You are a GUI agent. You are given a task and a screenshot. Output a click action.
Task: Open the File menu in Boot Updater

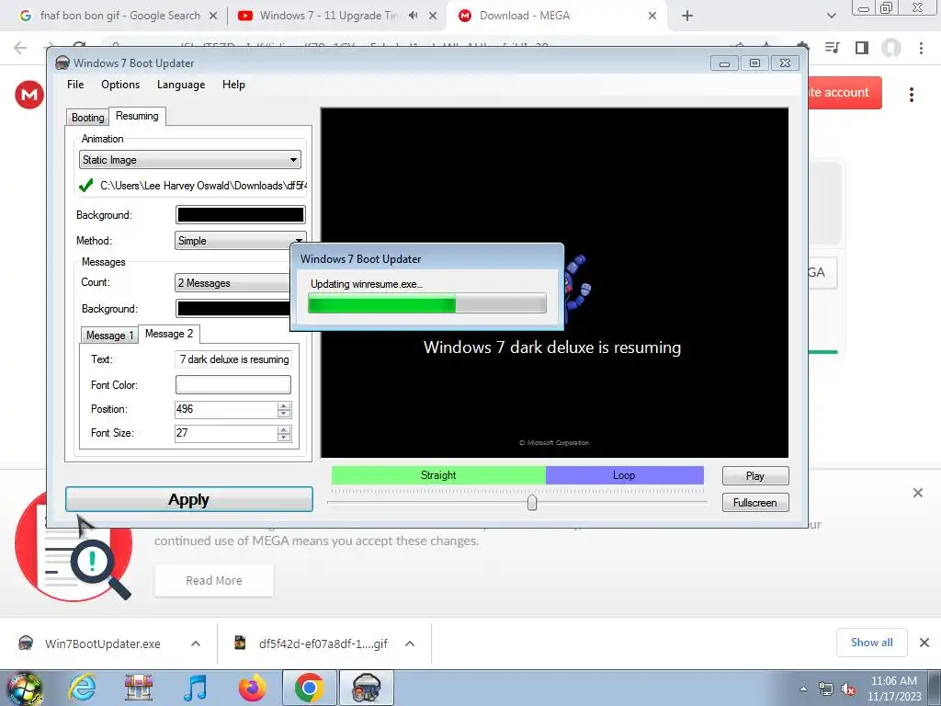[75, 85]
